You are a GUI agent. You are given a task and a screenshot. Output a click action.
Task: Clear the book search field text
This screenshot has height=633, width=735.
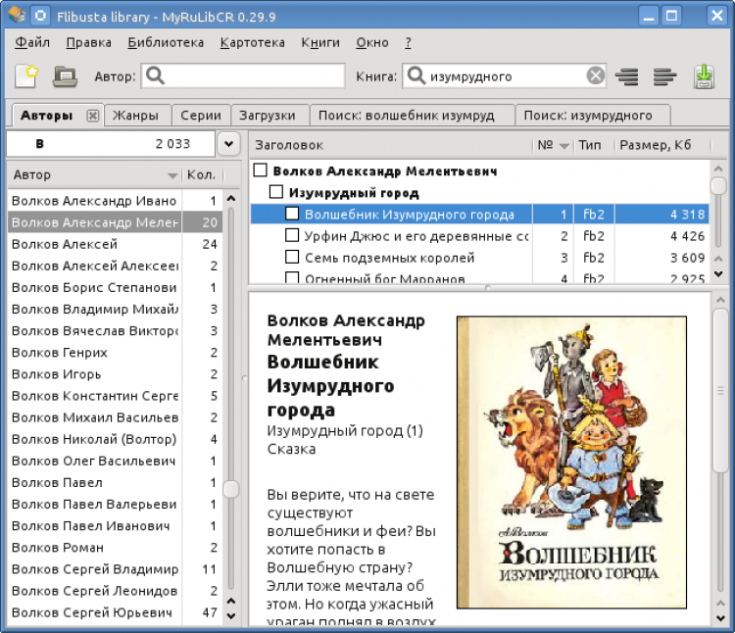pos(596,76)
